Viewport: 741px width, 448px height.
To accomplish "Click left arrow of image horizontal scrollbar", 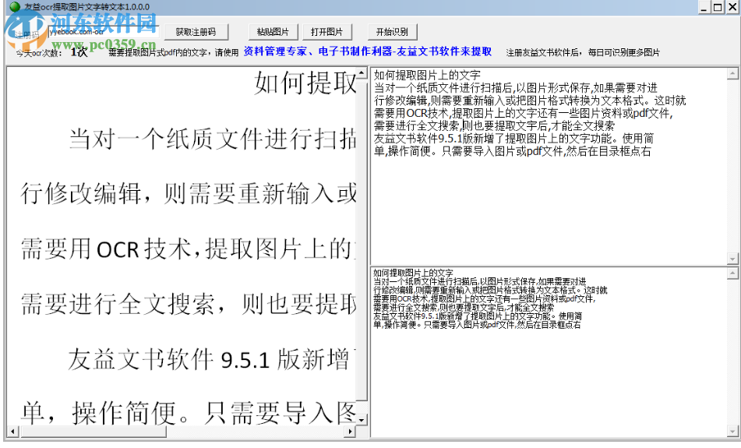I will (12, 431).
